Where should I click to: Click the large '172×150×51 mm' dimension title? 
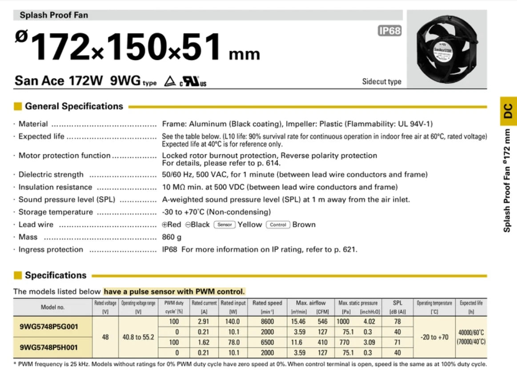pos(137,47)
